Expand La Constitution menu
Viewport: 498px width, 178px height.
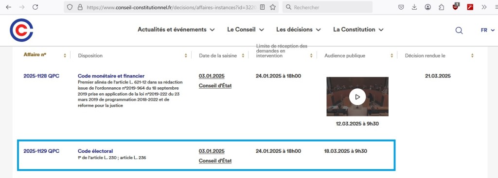pos(358,30)
